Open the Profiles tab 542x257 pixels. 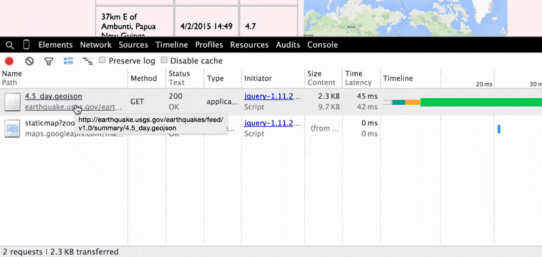click(x=209, y=45)
